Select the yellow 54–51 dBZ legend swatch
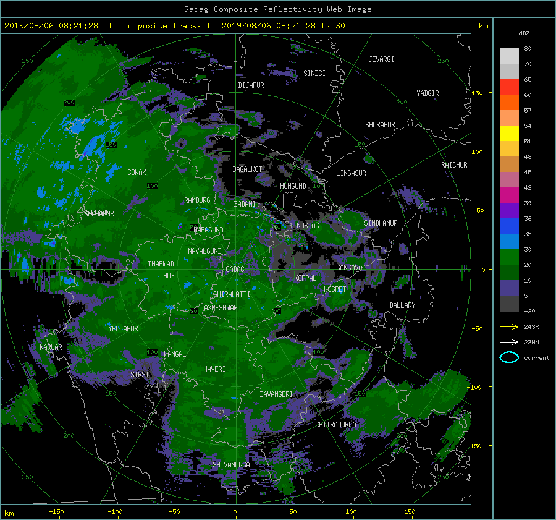556x520 pixels. [509, 133]
